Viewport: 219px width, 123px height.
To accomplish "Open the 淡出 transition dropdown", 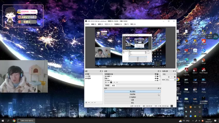I will [169, 74].
